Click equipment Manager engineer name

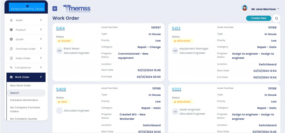tap(194, 49)
